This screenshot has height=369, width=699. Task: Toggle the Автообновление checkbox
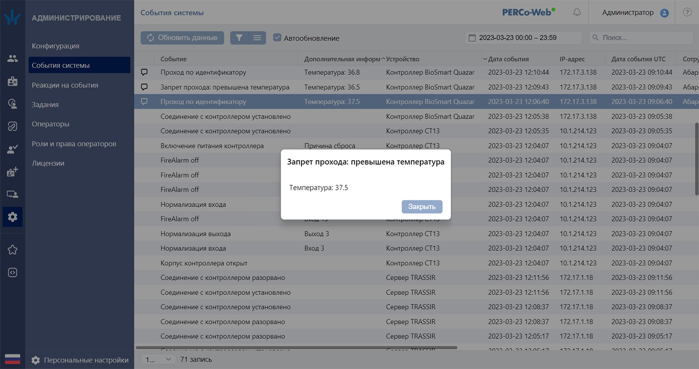[x=277, y=38]
